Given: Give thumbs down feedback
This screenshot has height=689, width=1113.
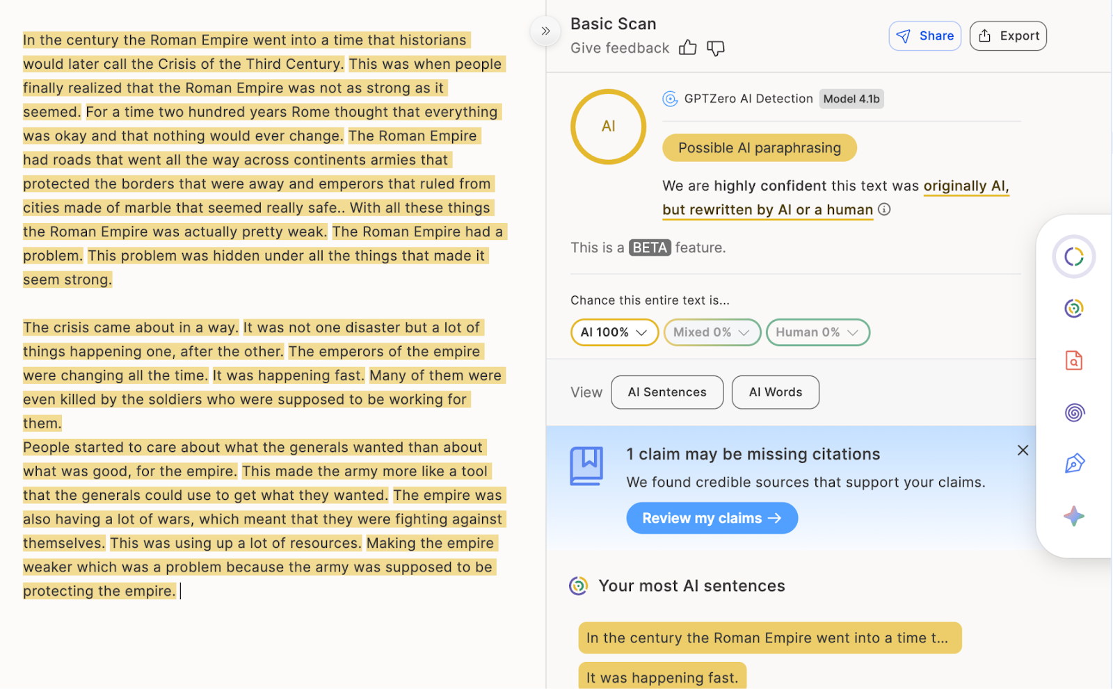Looking at the screenshot, I should tap(716, 48).
